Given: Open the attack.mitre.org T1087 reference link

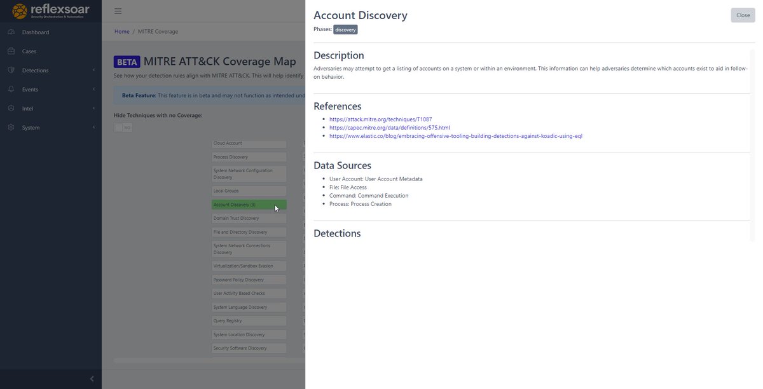Looking at the screenshot, I should point(380,119).
